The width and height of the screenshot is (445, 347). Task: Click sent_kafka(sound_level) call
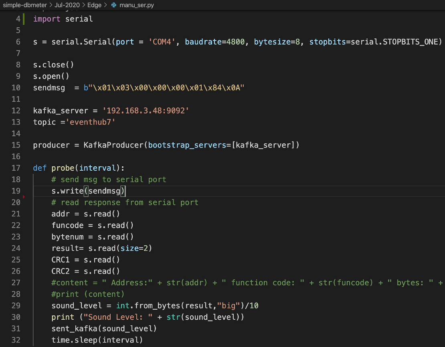pyautogui.click(x=104, y=329)
